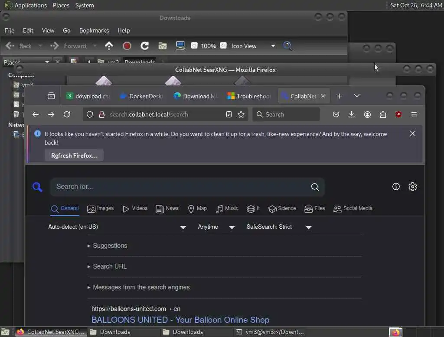Open Firefox tracking protection shield

90,114
